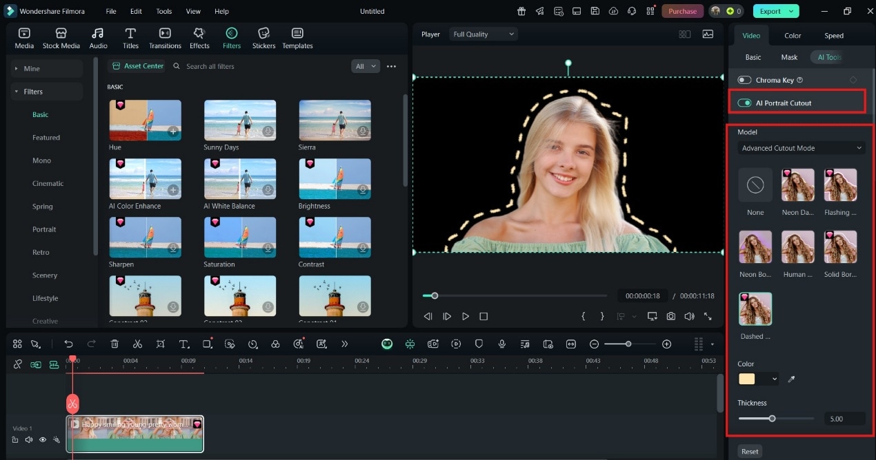Viewport: 876px width, 460px height.
Task: Select the Portrait filter category
Action: [x=44, y=229]
